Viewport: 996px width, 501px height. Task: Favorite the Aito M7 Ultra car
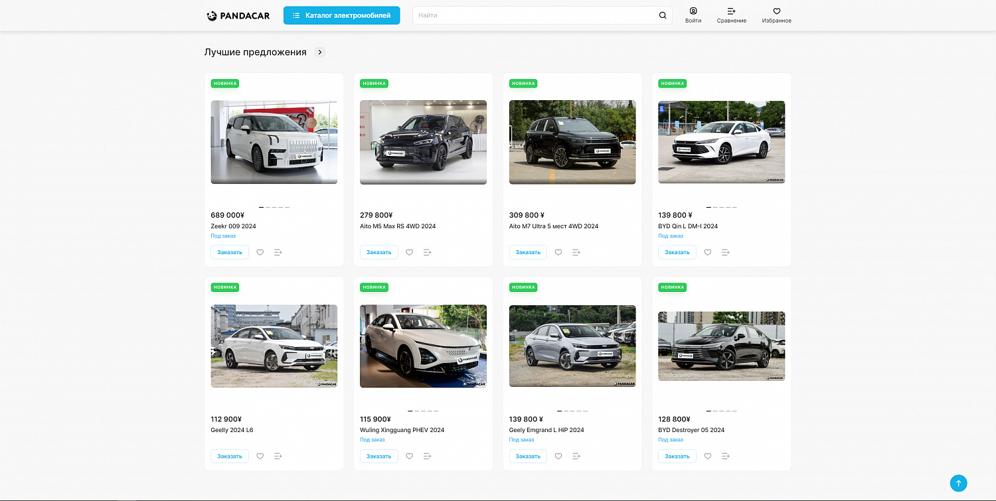click(x=558, y=252)
